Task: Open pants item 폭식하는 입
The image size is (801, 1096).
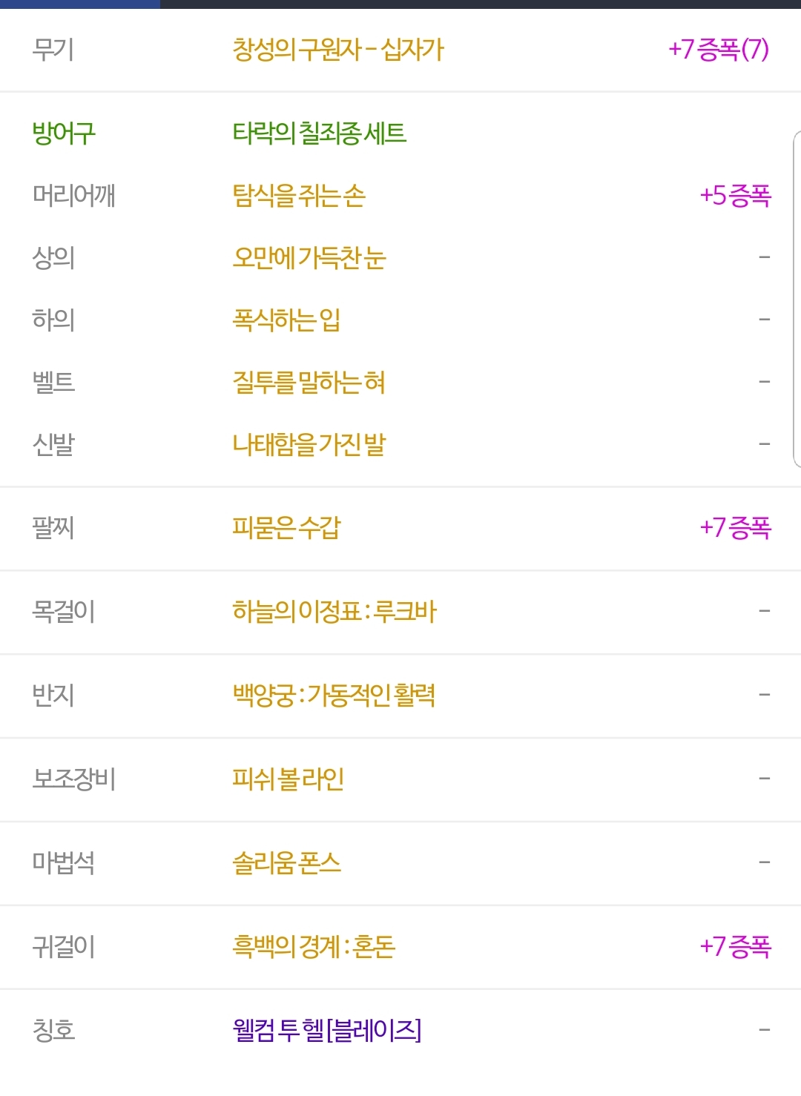Action: tap(286, 320)
